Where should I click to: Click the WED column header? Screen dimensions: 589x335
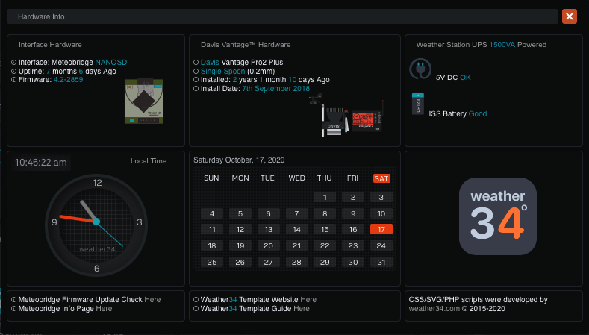[x=297, y=178]
